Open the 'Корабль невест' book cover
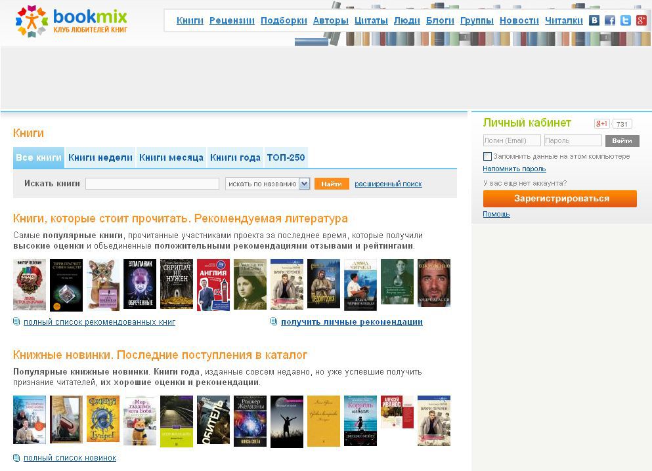The image size is (652, 471). (360, 420)
